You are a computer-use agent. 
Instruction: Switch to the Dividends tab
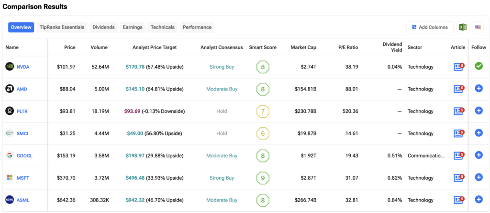(x=104, y=27)
